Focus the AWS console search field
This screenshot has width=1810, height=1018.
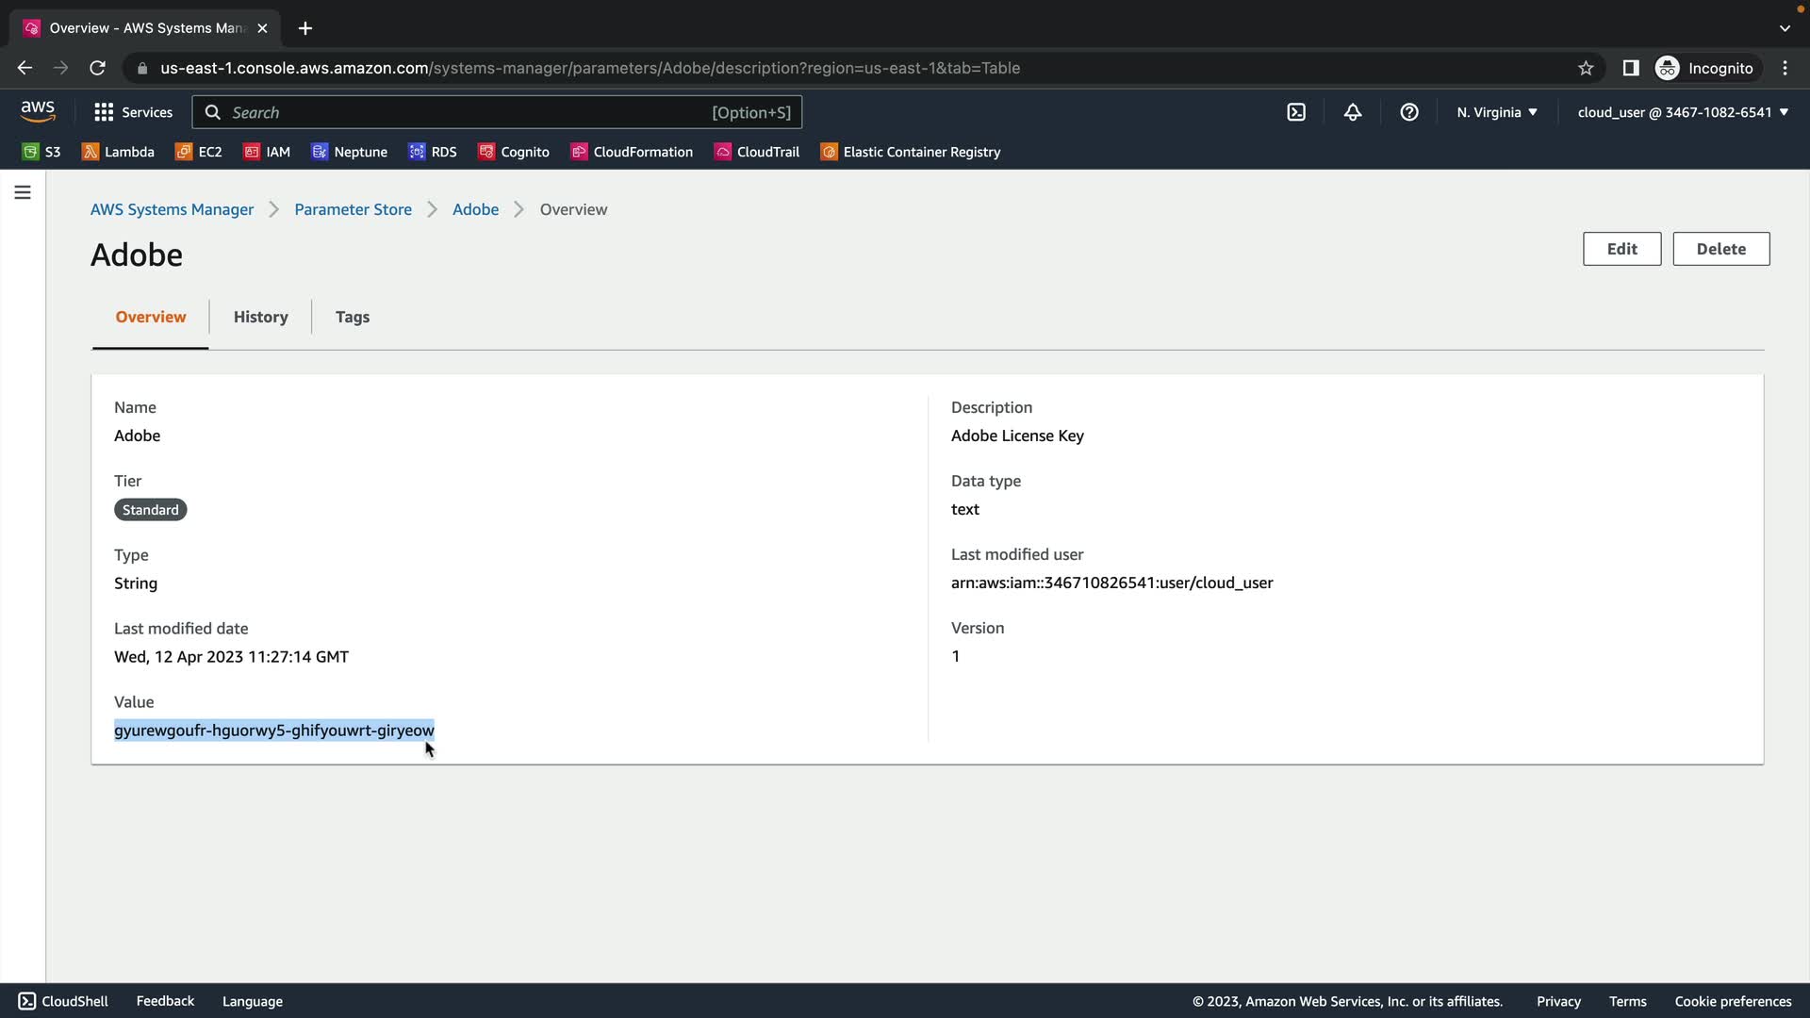pos(471,112)
